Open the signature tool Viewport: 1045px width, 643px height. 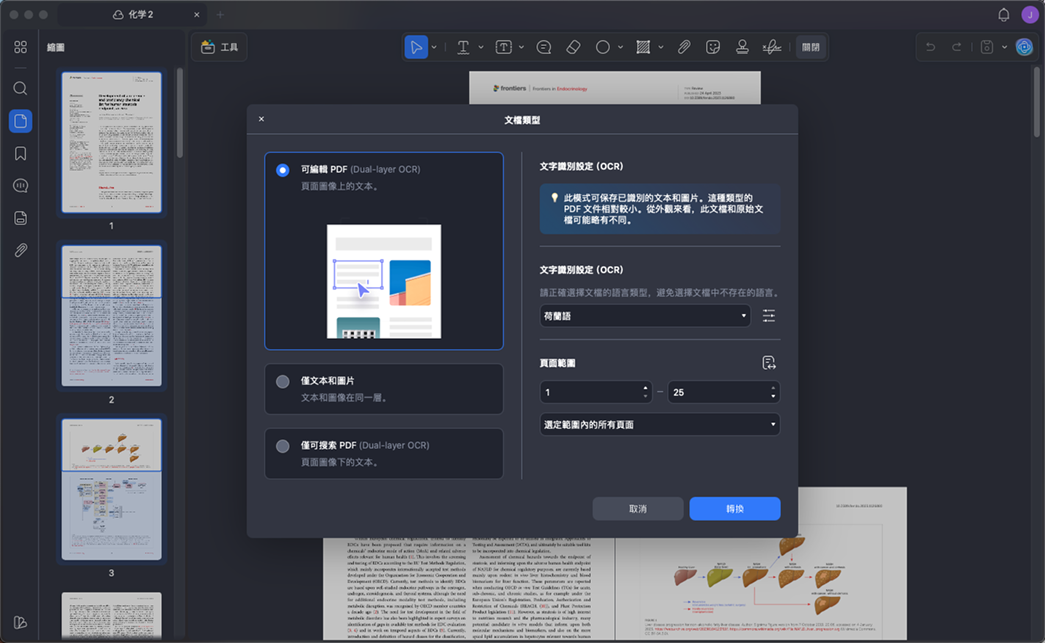point(771,47)
